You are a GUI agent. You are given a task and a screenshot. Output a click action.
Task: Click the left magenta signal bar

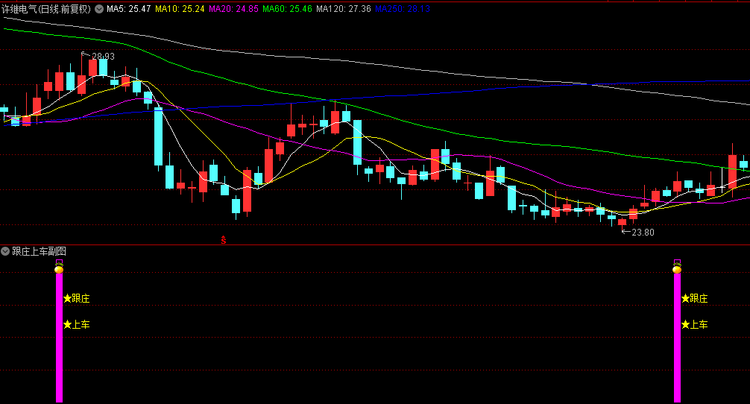click(x=60, y=337)
